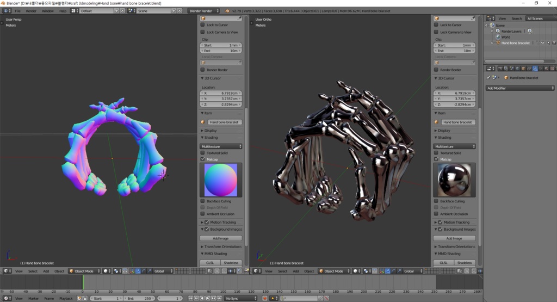Image resolution: width=557 pixels, height=302 pixels.
Task: Open the Constraints tab chain-link icon
Action: 529,69
